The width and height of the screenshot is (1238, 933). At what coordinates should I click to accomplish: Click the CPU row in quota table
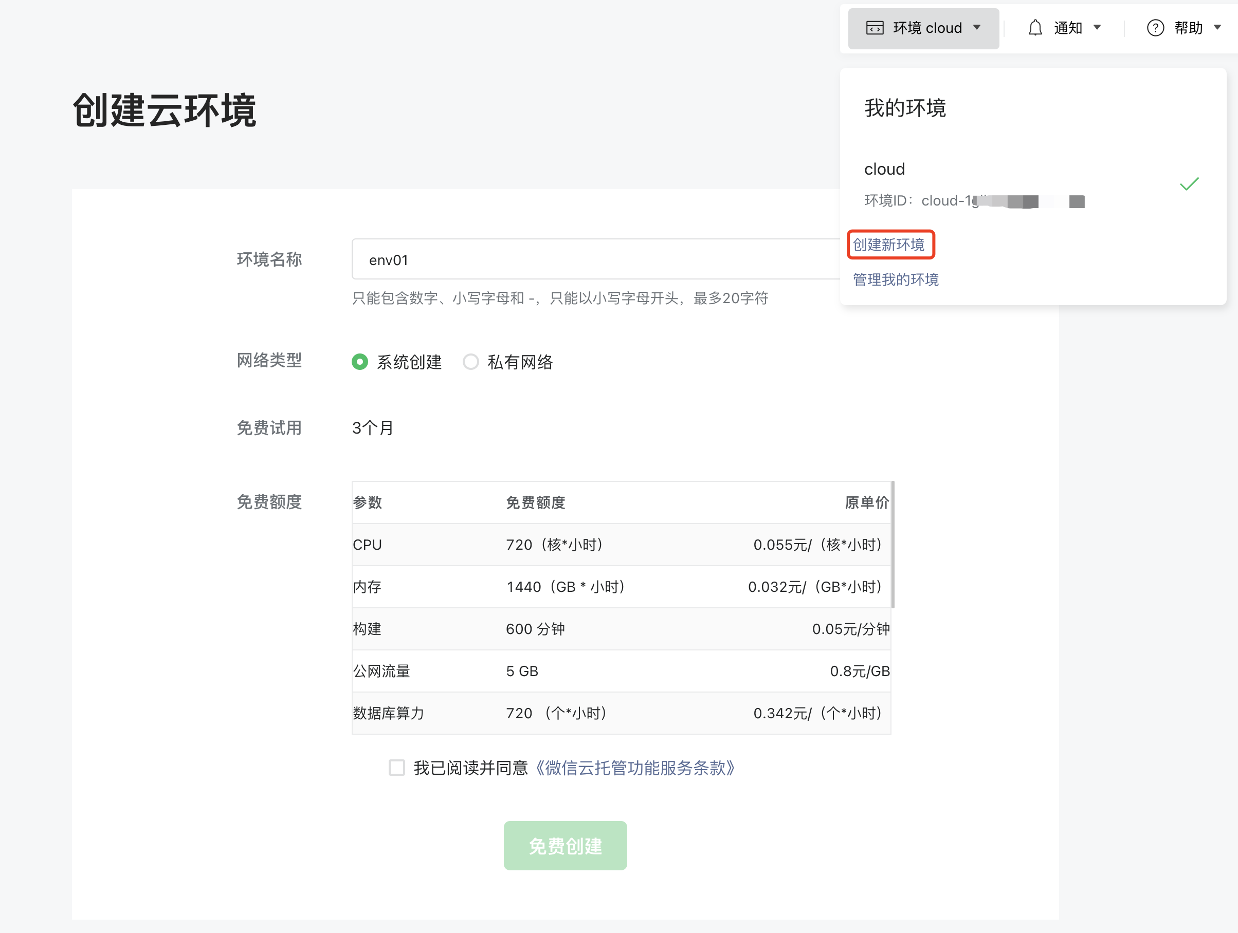620,544
